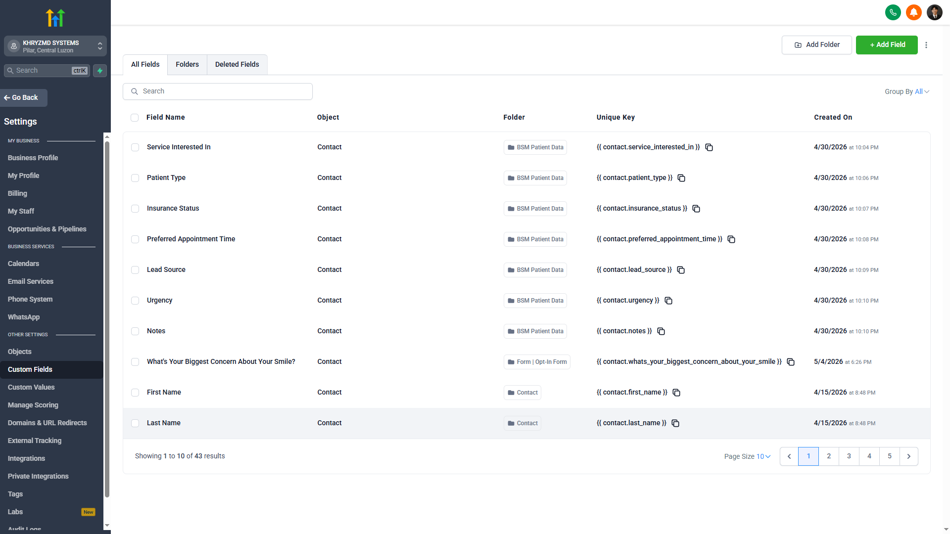The width and height of the screenshot is (950, 534).
Task: Copy the contact.service_interested_in unique key
Action: [x=709, y=147]
